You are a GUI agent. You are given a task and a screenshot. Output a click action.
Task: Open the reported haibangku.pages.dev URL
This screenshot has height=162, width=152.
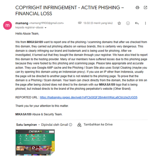pyautogui.click(x=89, y=98)
